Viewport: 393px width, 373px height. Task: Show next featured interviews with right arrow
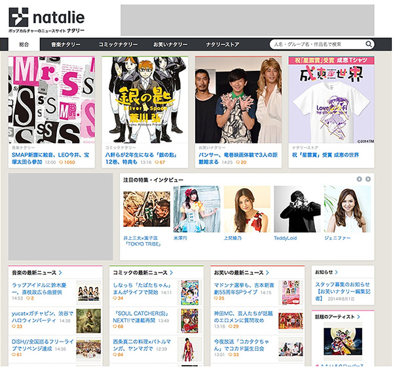pyautogui.click(x=368, y=179)
